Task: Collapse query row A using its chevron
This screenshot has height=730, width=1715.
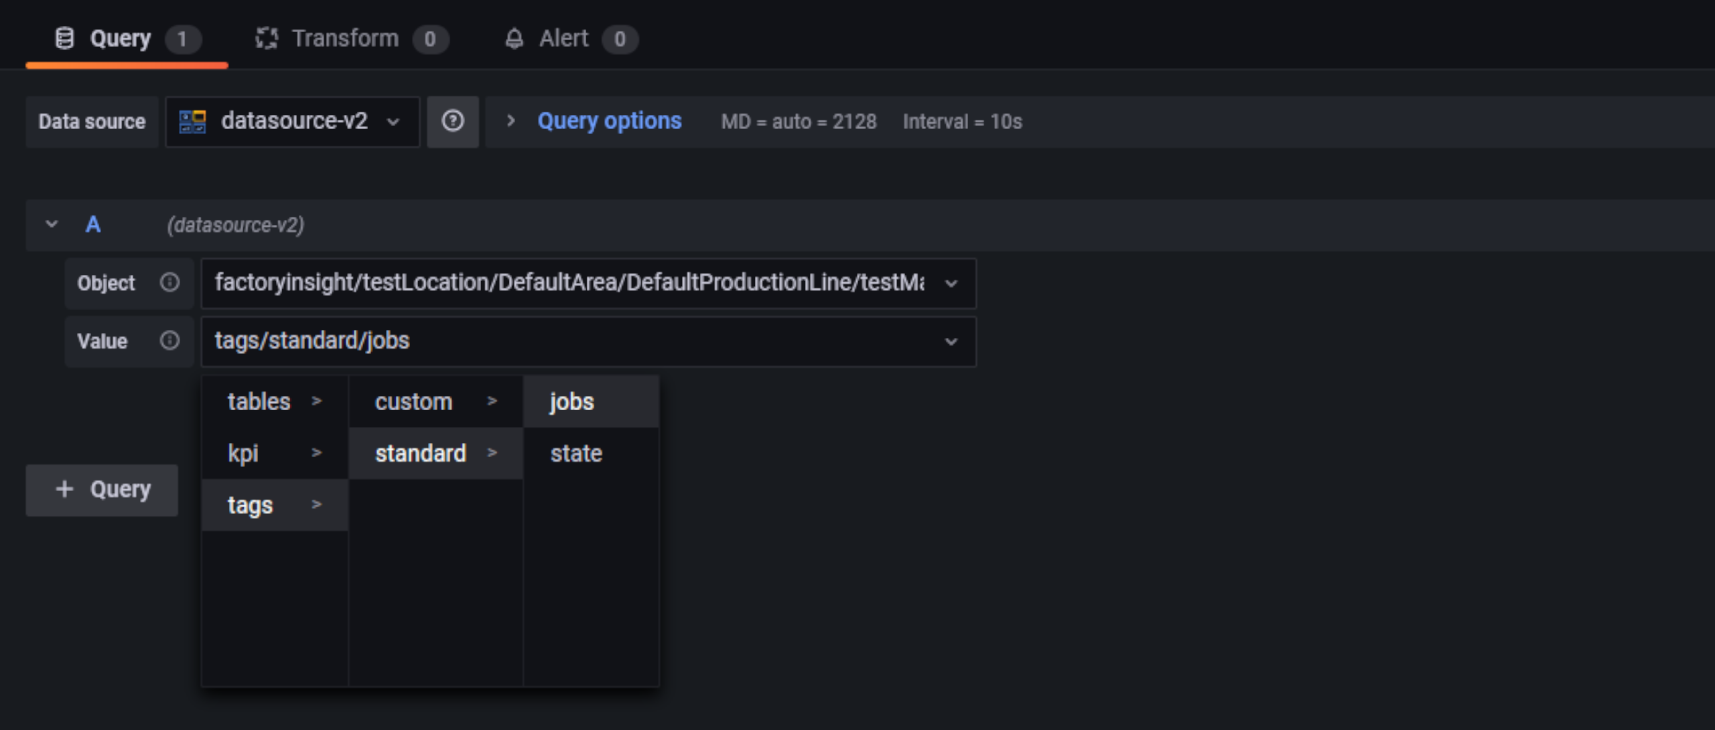Action: (50, 225)
